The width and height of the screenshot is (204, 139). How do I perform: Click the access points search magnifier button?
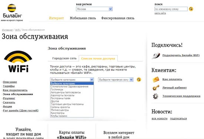pyautogui.click(x=139, y=80)
